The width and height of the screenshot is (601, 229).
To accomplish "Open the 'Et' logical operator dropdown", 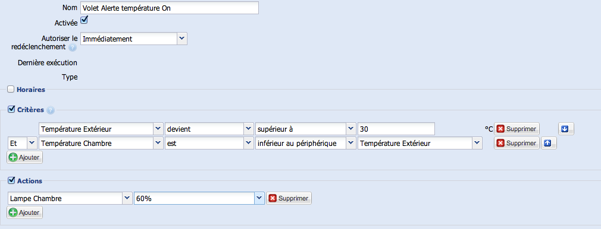I will click(22, 144).
